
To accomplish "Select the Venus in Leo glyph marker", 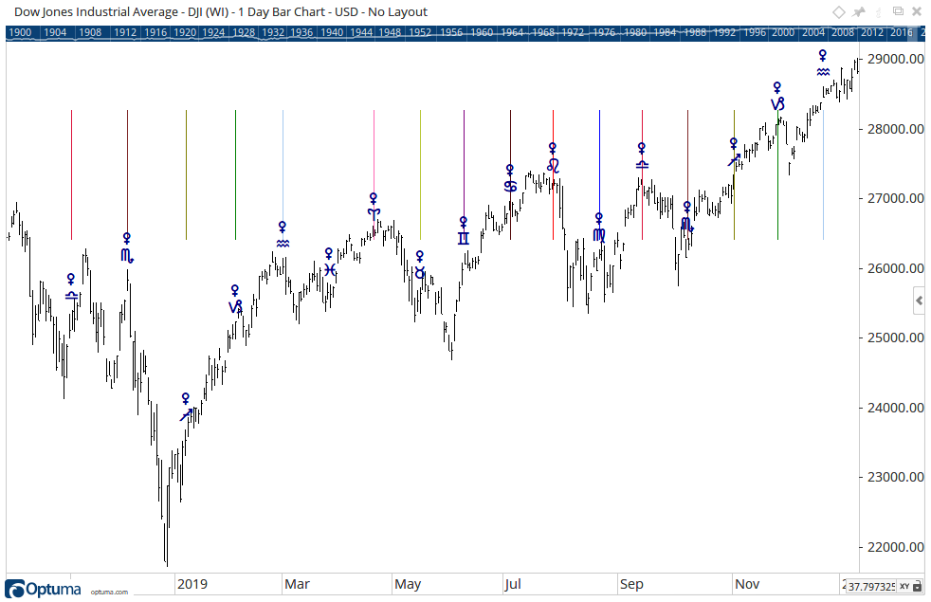I will click(x=553, y=157).
